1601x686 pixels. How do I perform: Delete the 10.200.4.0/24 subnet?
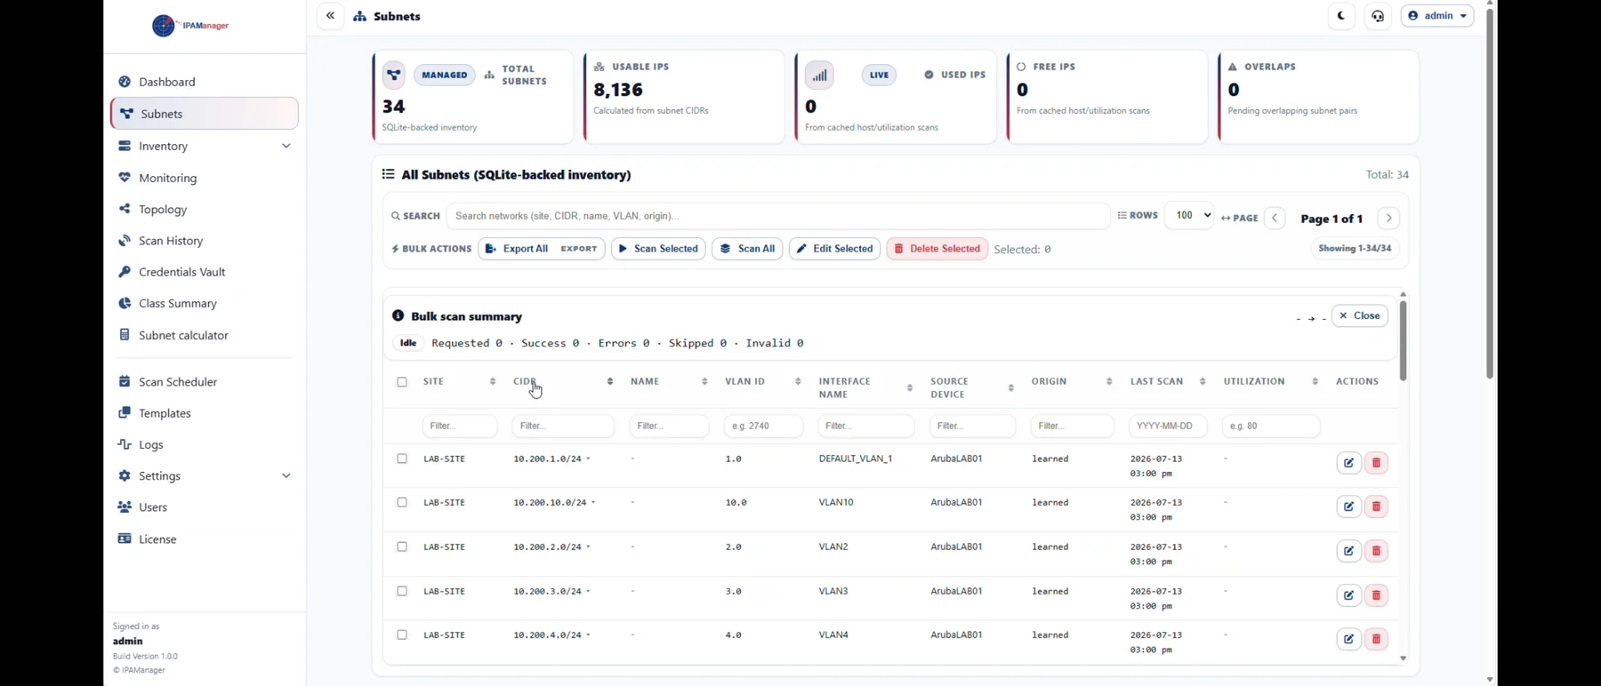click(1376, 639)
